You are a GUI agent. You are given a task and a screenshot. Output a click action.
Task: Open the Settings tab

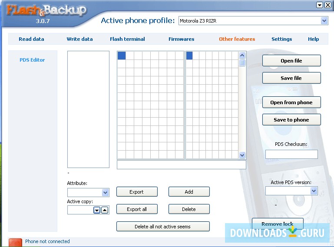[x=281, y=39]
